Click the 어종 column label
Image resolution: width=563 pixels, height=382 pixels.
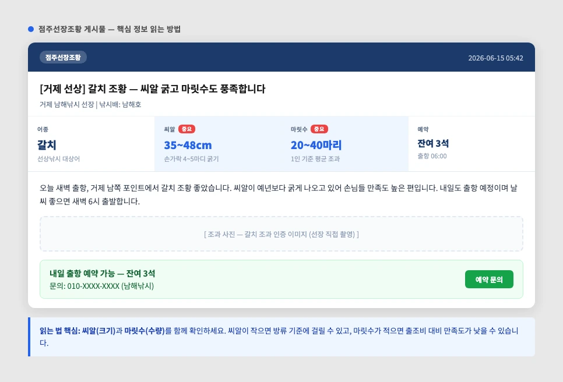pyautogui.click(x=43, y=129)
